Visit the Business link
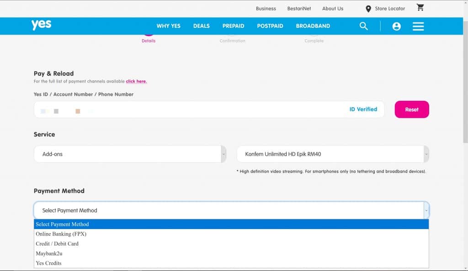Screen dimensions: 468x271 click(266, 9)
